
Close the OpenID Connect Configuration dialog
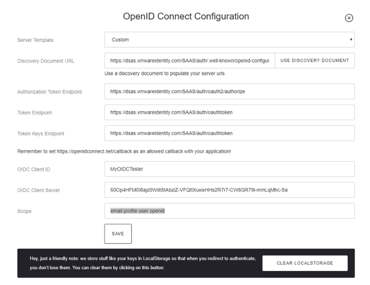[x=349, y=18]
